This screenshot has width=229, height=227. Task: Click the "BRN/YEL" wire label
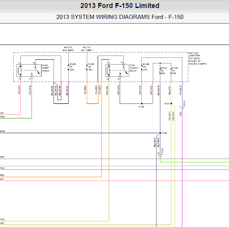pos(107,90)
